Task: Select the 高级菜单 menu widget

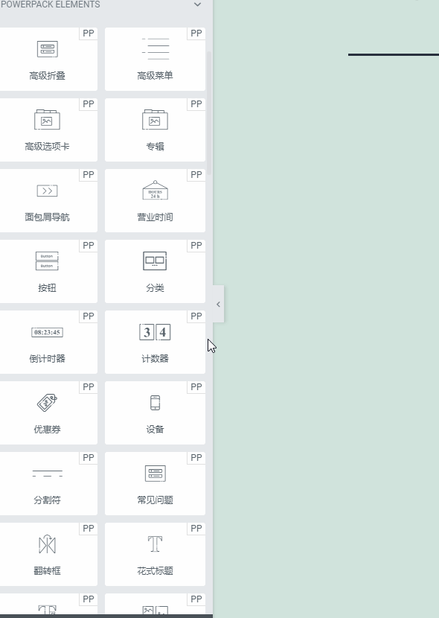Action: coord(155,59)
